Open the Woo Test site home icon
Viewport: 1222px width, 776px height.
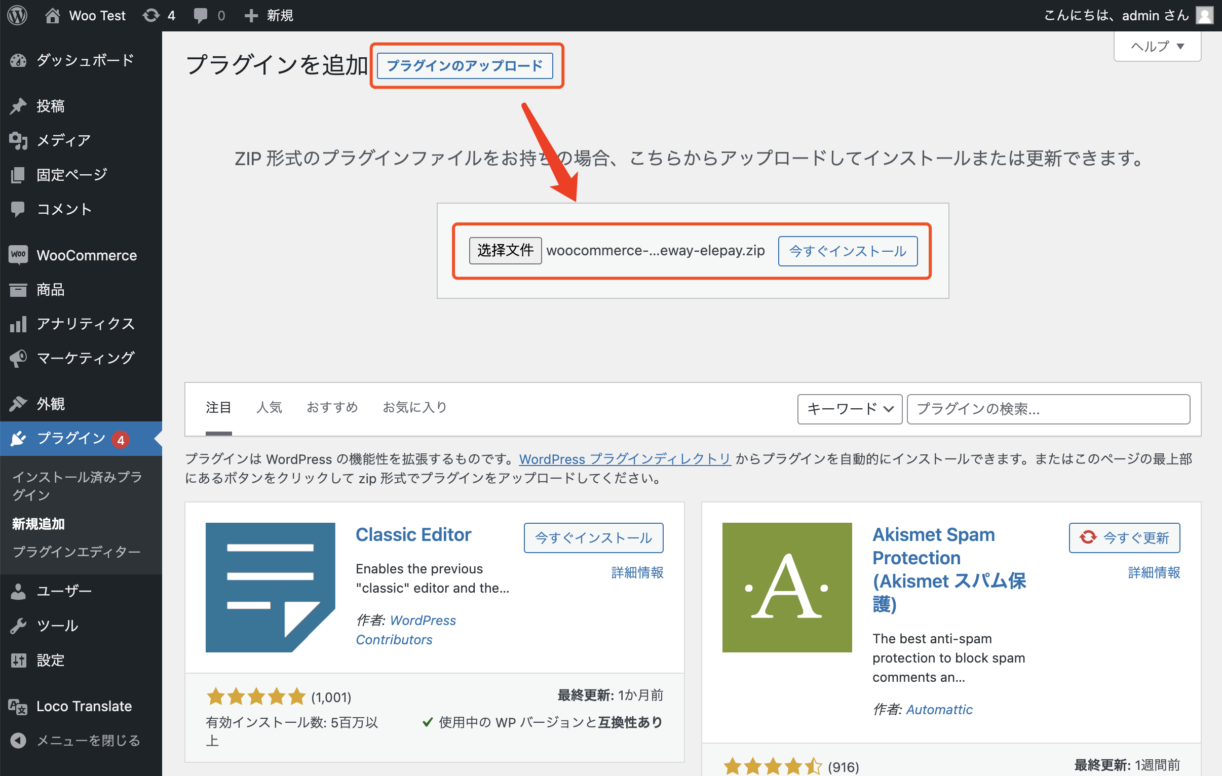click(x=52, y=15)
